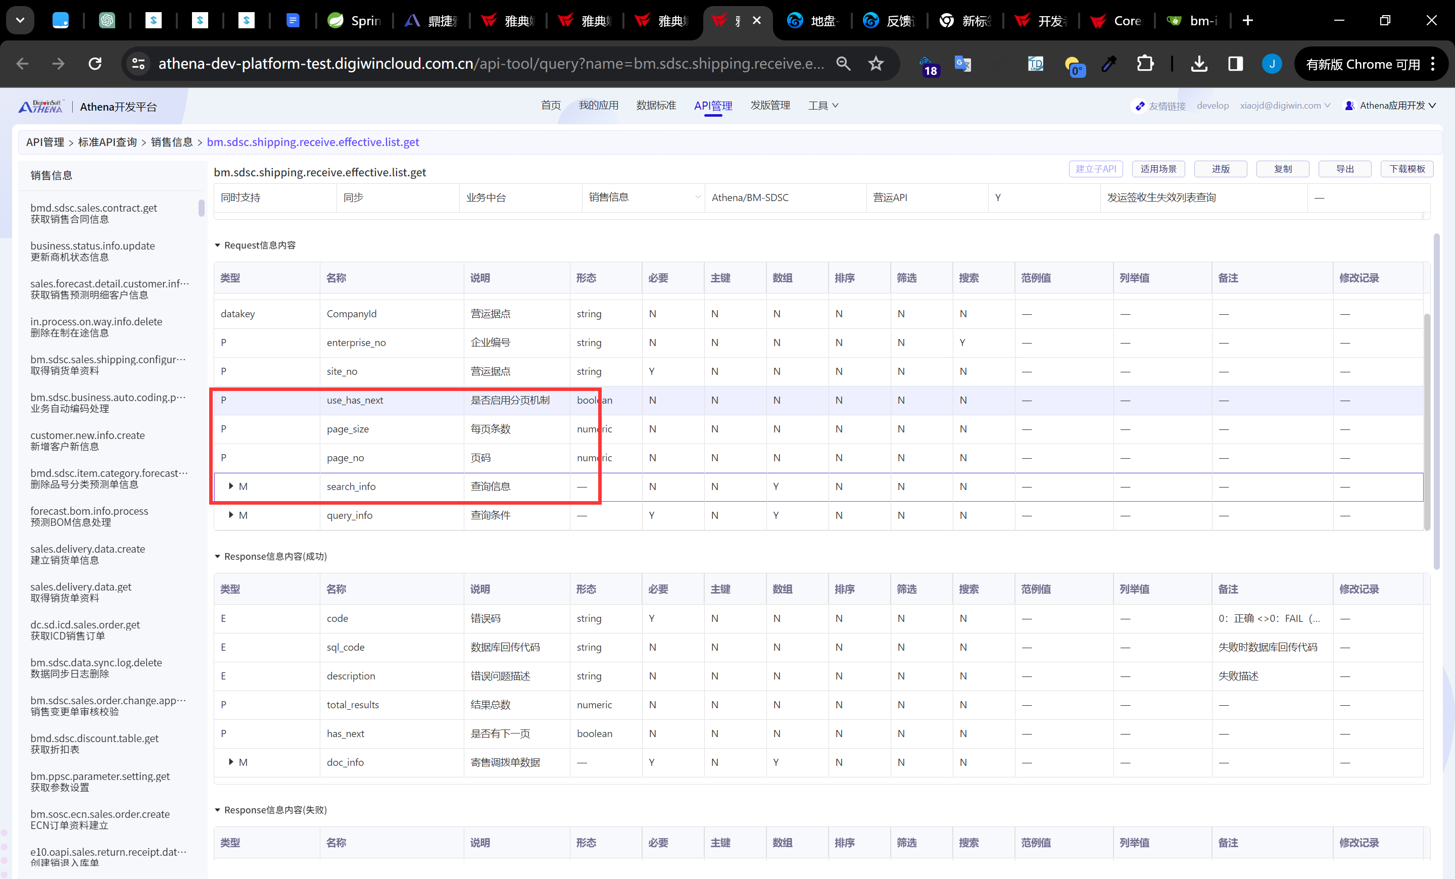Open site information icon in address bar
This screenshot has height=879, width=1455.
tap(138, 64)
